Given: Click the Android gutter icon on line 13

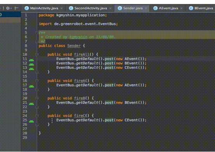Looking at the screenshot, I should pyautogui.click(x=31, y=69).
